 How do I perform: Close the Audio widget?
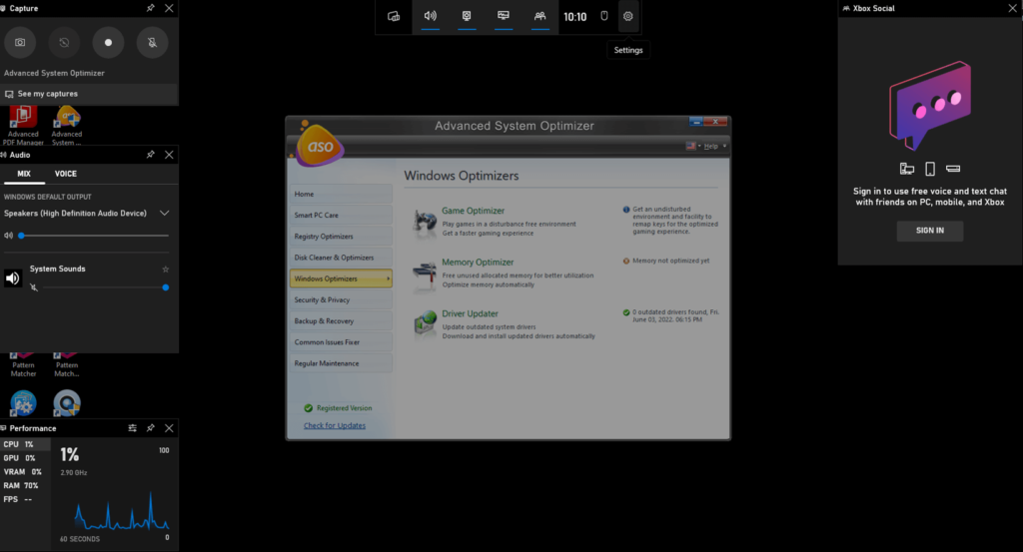169,155
